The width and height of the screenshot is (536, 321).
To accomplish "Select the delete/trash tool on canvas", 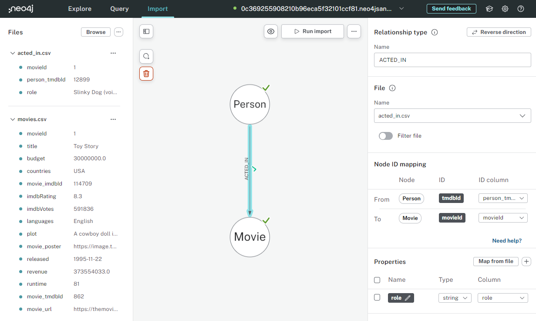I will [x=146, y=74].
